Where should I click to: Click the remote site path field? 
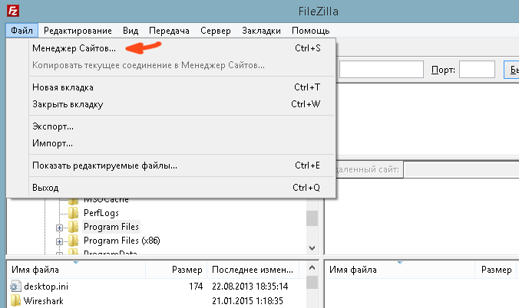(x=461, y=170)
